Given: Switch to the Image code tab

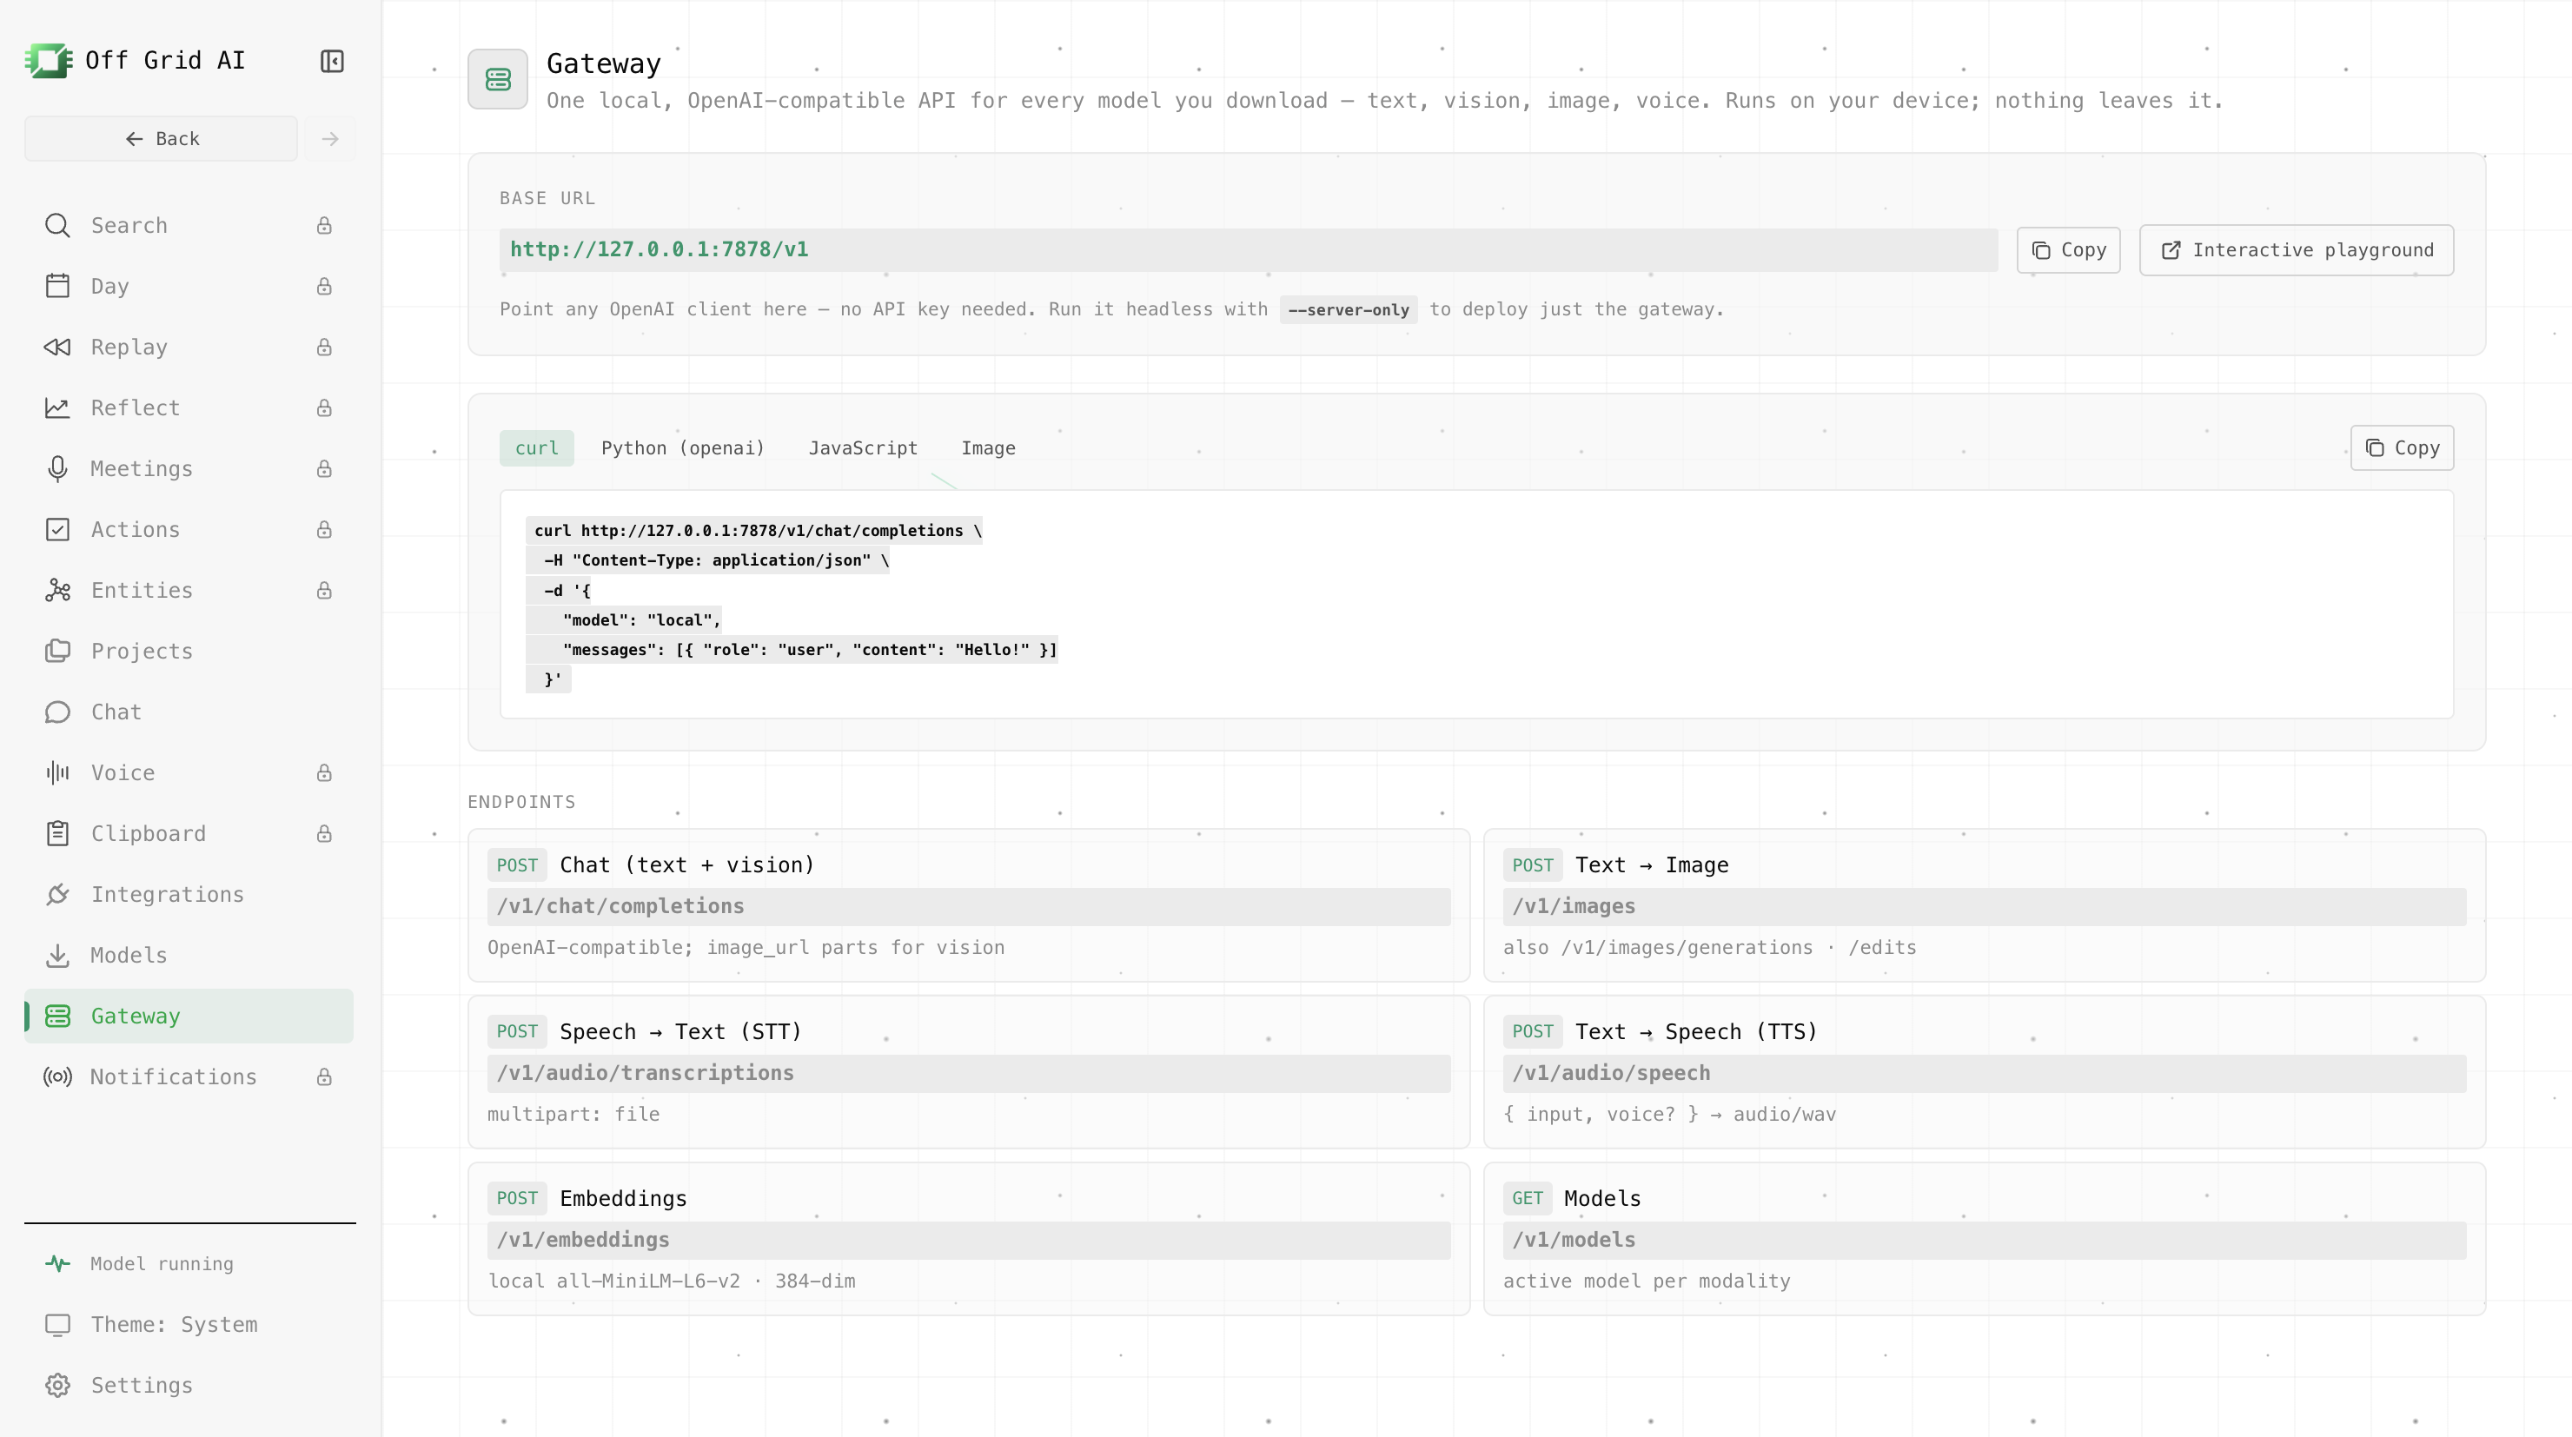Looking at the screenshot, I should [x=989, y=448].
